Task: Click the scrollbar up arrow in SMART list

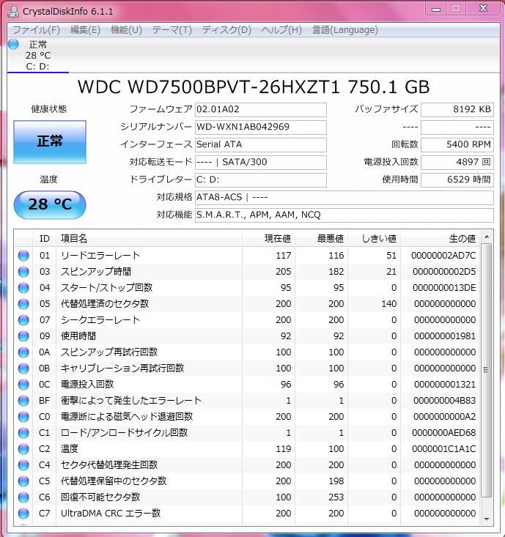Action: point(487,237)
